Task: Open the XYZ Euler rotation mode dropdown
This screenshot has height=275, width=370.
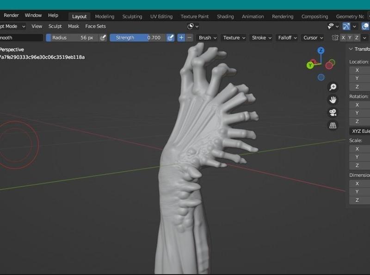Action: (360, 131)
